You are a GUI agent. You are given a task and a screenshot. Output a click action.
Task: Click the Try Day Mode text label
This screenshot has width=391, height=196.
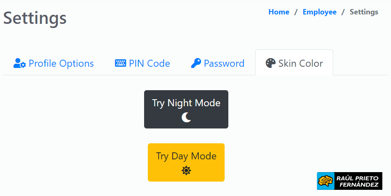click(x=186, y=156)
